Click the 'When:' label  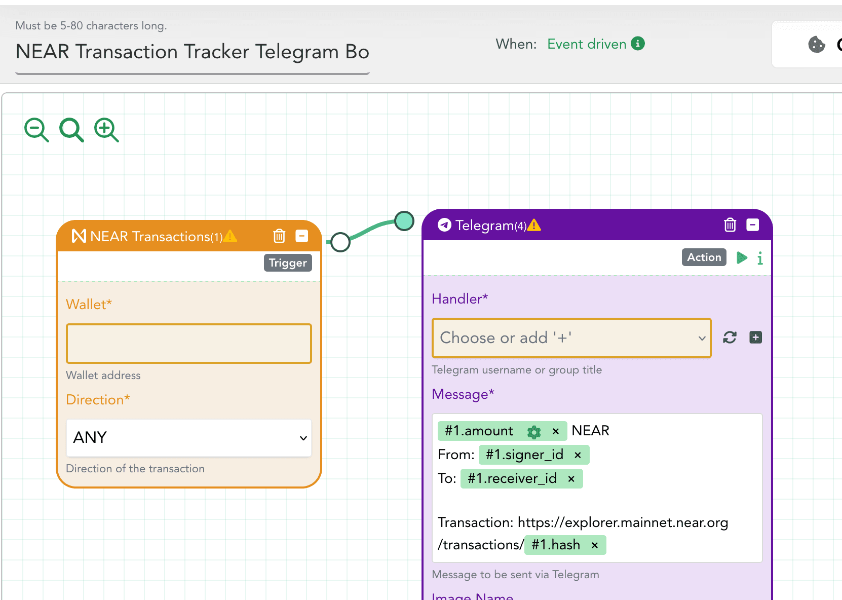click(516, 44)
